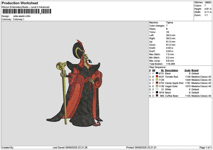
Task: Click the Total Bobbin value 116.36ft
Action: 170,64
